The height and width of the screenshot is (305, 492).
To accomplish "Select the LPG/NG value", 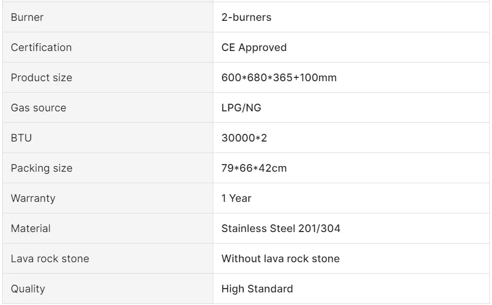I will click(x=241, y=108).
